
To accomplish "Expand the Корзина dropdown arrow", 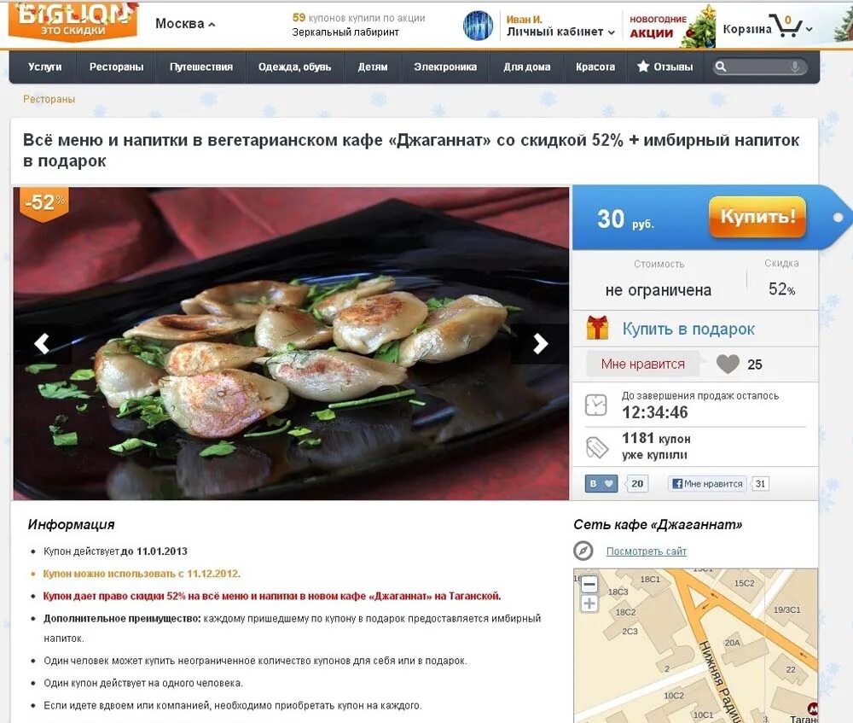I will [809, 29].
